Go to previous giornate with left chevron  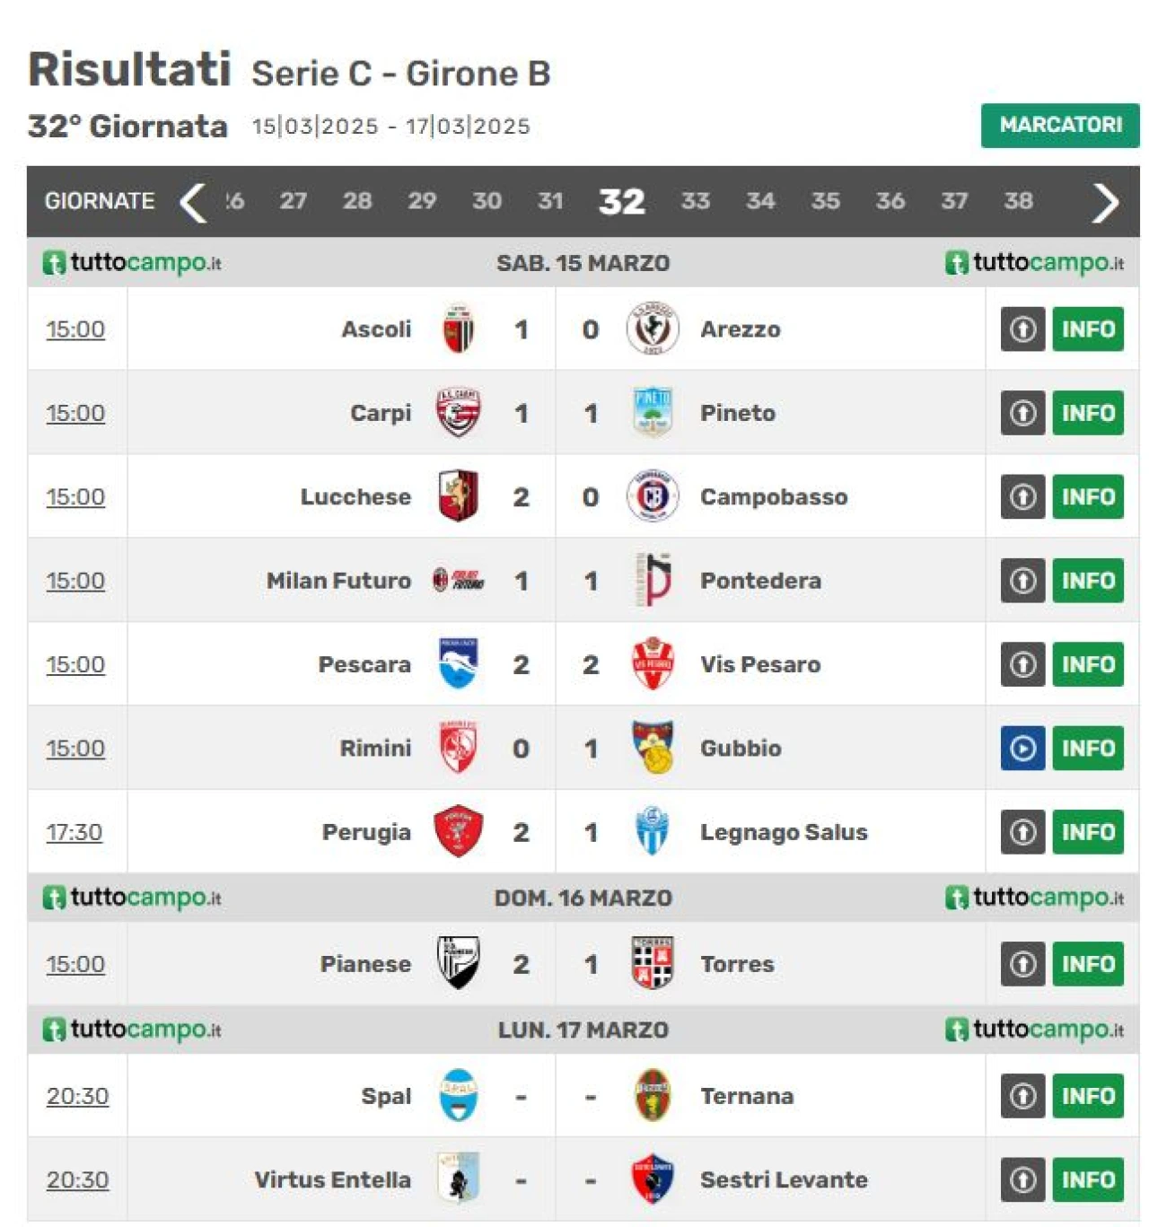192,201
